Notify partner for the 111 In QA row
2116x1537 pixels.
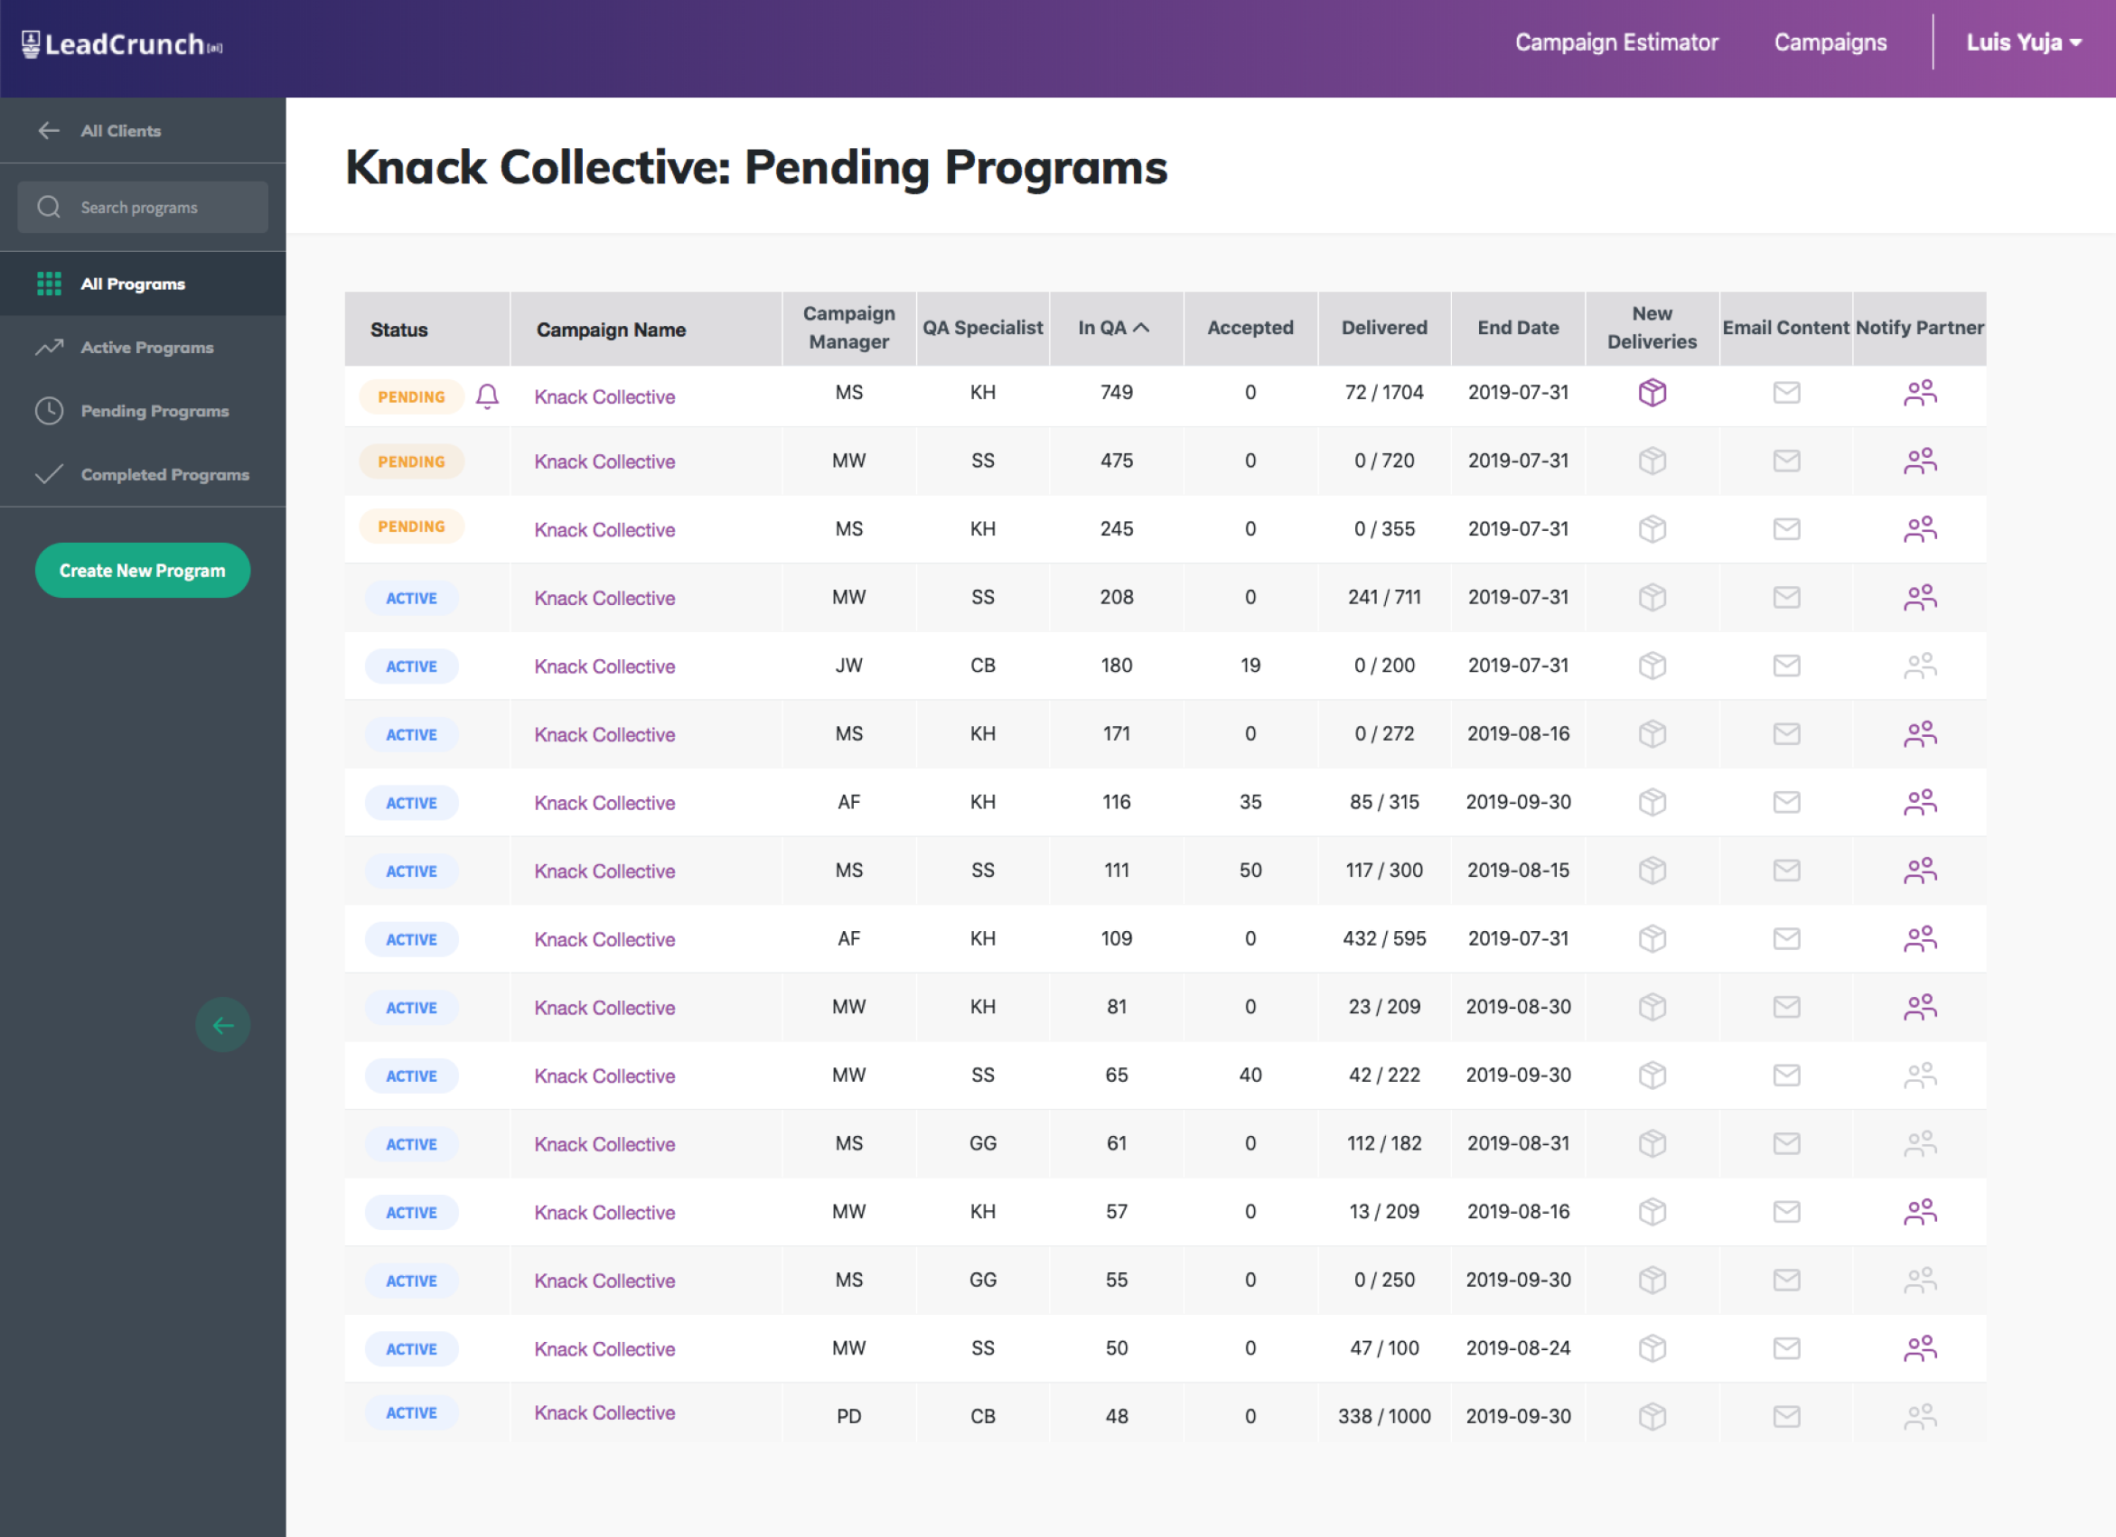tap(1919, 871)
